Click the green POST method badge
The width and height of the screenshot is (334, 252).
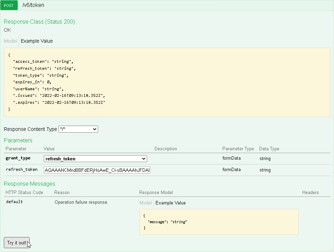pos(9,6)
